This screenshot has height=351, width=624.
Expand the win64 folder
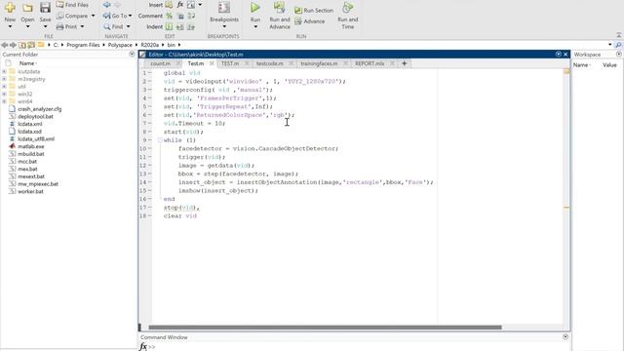pyautogui.click(x=4, y=101)
